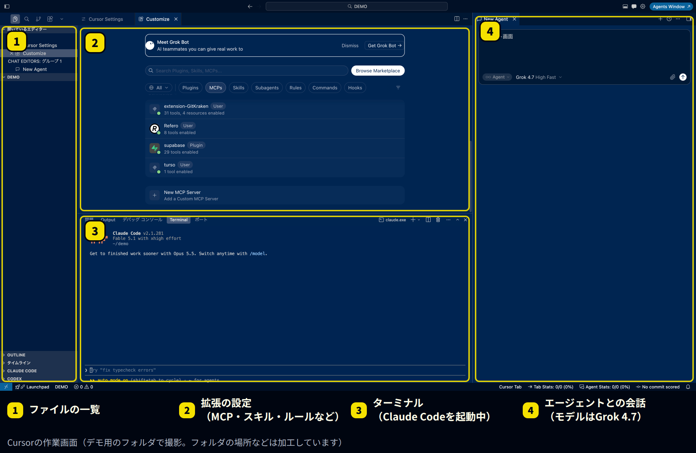Start a new chat with the plus icon
Viewport: 696px width, 453px height.
pyautogui.click(x=660, y=19)
